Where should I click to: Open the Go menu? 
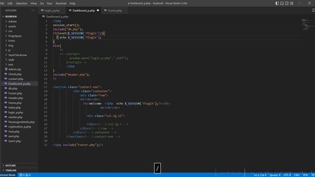tap(42, 3)
